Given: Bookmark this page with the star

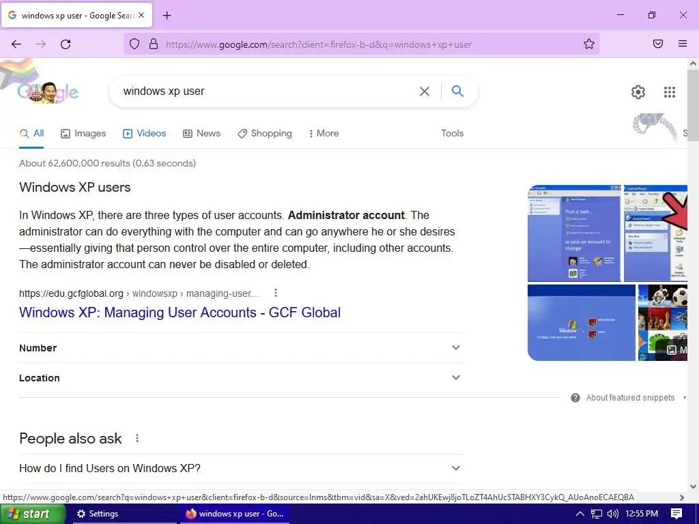Looking at the screenshot, I should (589, 44).
